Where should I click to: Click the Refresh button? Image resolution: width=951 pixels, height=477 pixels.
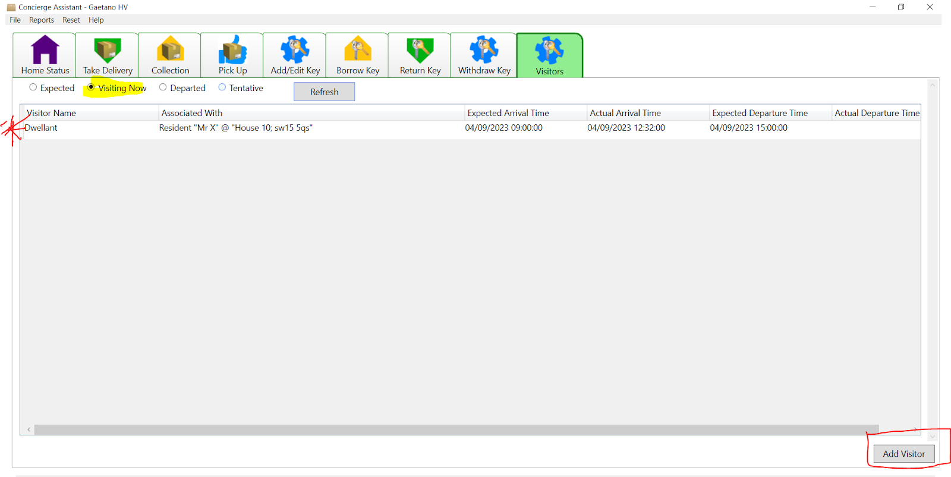[324, 92]
